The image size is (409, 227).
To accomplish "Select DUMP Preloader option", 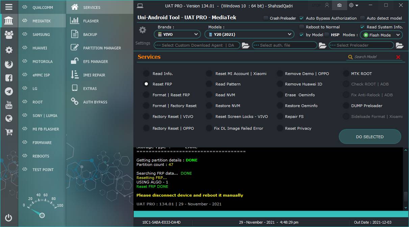I will coord(346,106).
